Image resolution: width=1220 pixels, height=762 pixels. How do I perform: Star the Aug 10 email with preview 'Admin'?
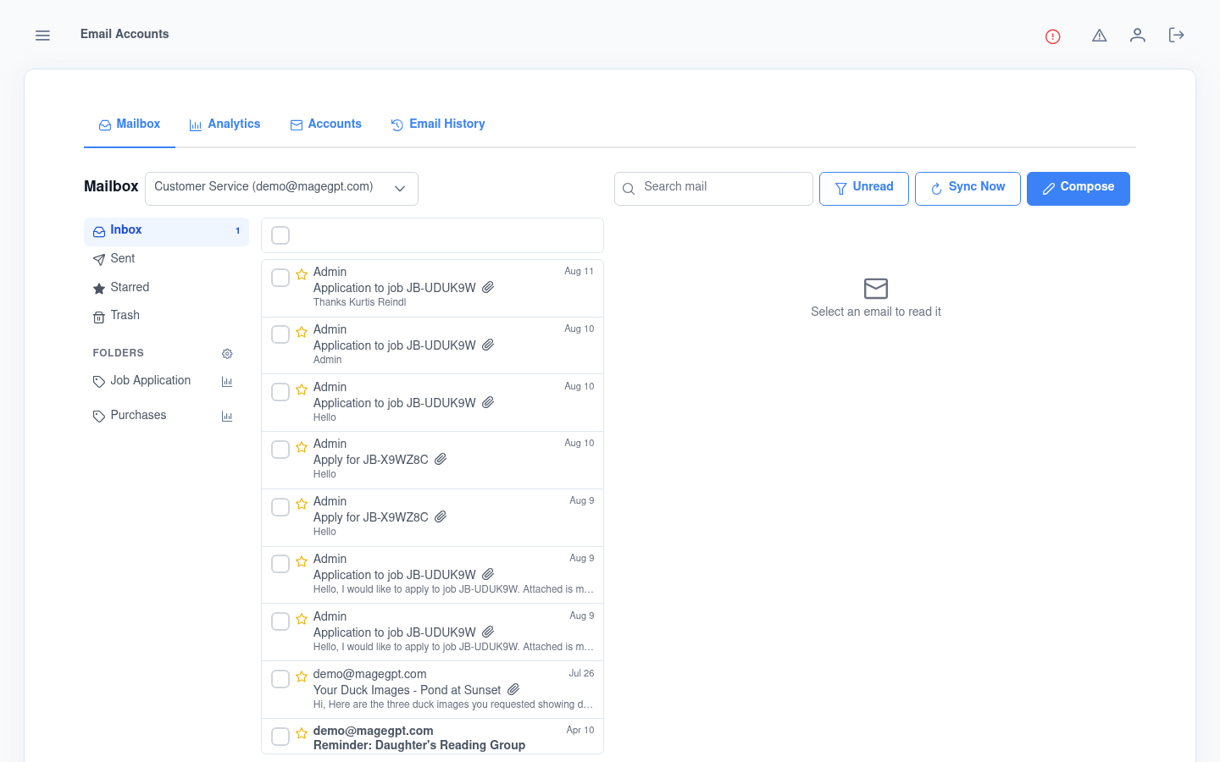pyautogui.click(x=302, y=332)
